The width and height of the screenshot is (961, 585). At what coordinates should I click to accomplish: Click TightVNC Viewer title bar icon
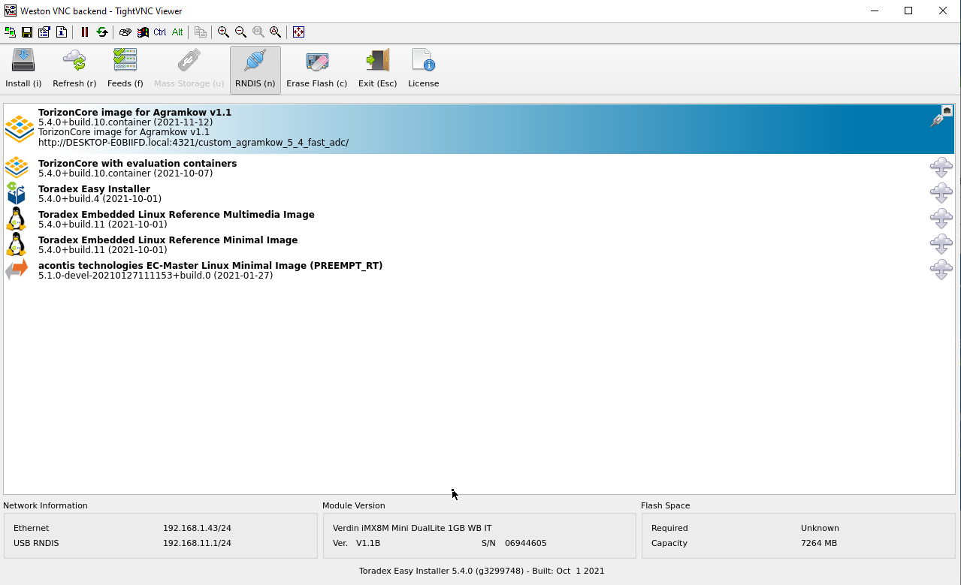(x=11, y=11)
